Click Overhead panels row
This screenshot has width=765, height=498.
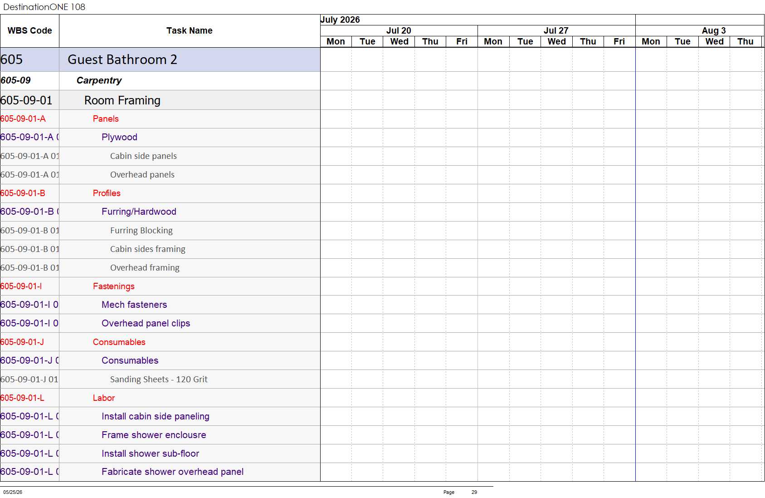[x=160, y=174]
